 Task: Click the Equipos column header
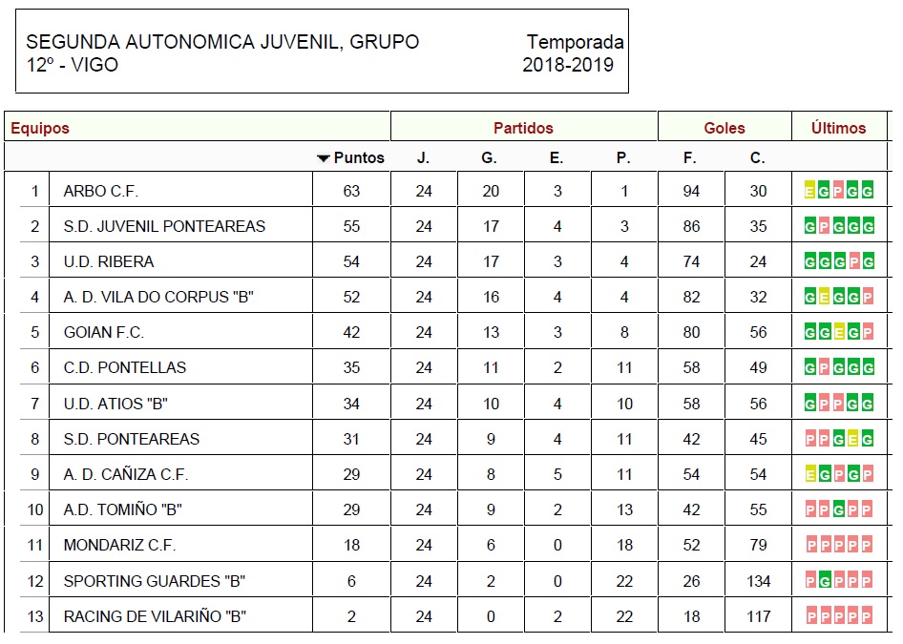tap(40, 128)
